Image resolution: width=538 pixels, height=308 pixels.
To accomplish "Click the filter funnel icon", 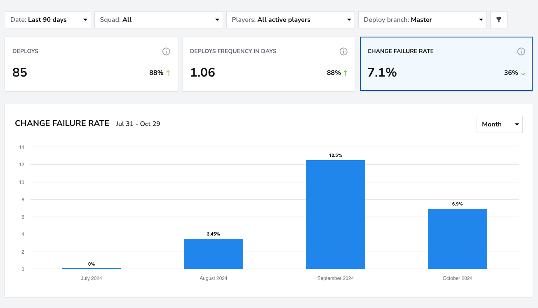I will [498, 20].
